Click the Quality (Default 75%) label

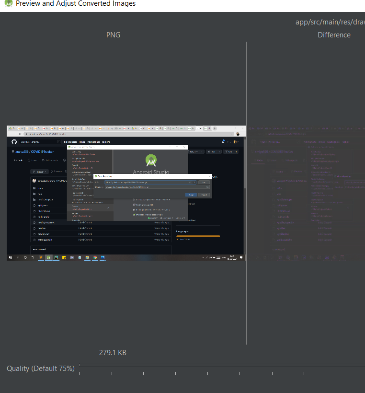point(41,369)
